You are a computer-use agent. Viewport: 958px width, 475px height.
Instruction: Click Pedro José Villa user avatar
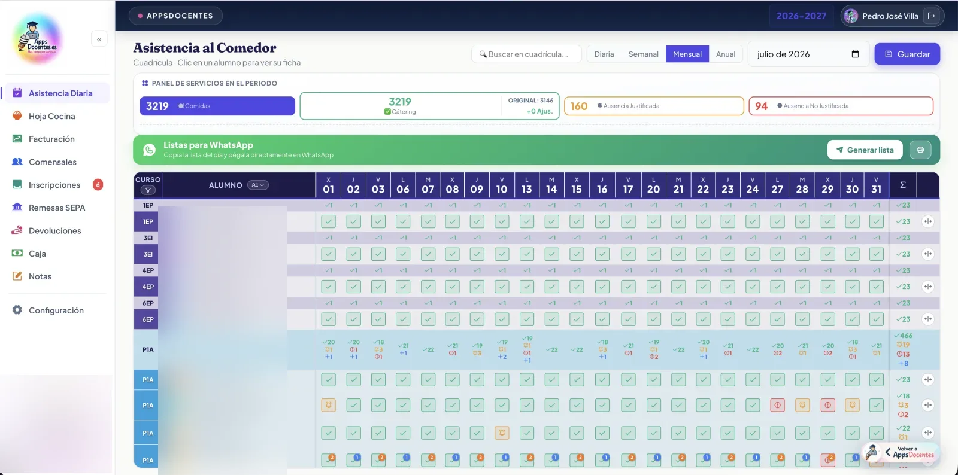[x=851, y=16]
